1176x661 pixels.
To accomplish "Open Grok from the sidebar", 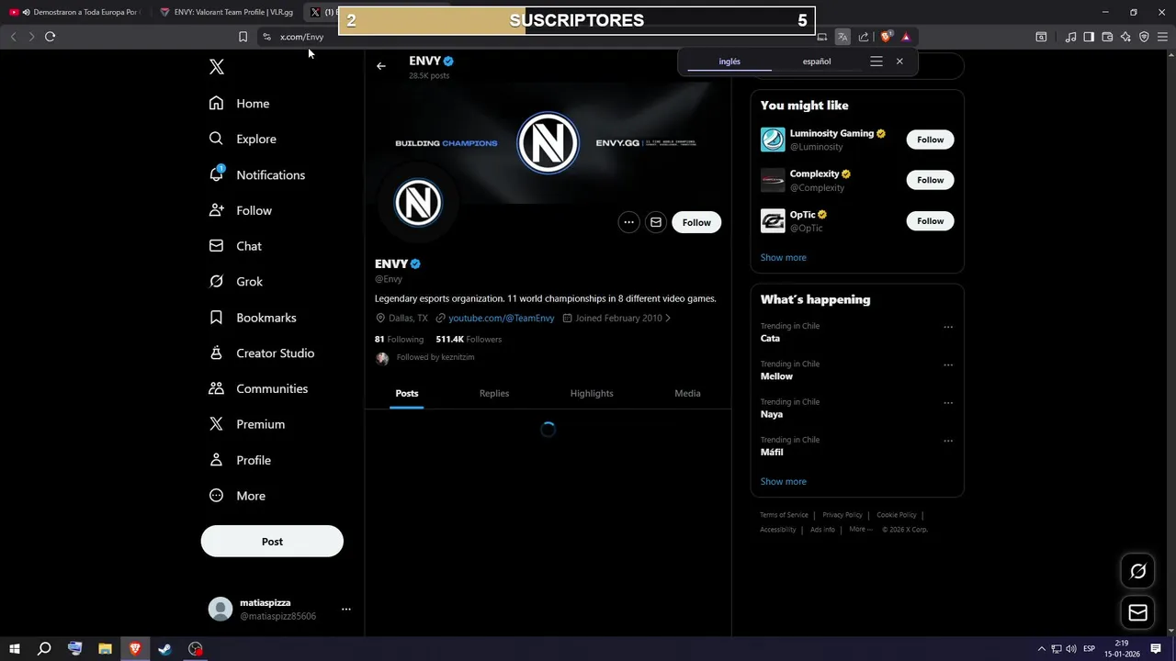I will coord(236,282).
